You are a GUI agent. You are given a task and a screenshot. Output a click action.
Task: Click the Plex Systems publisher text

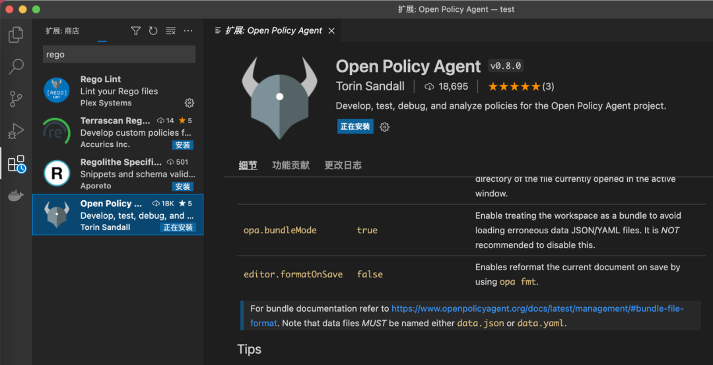pos(106,103)
